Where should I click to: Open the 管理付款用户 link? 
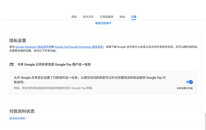coord(103,23)
